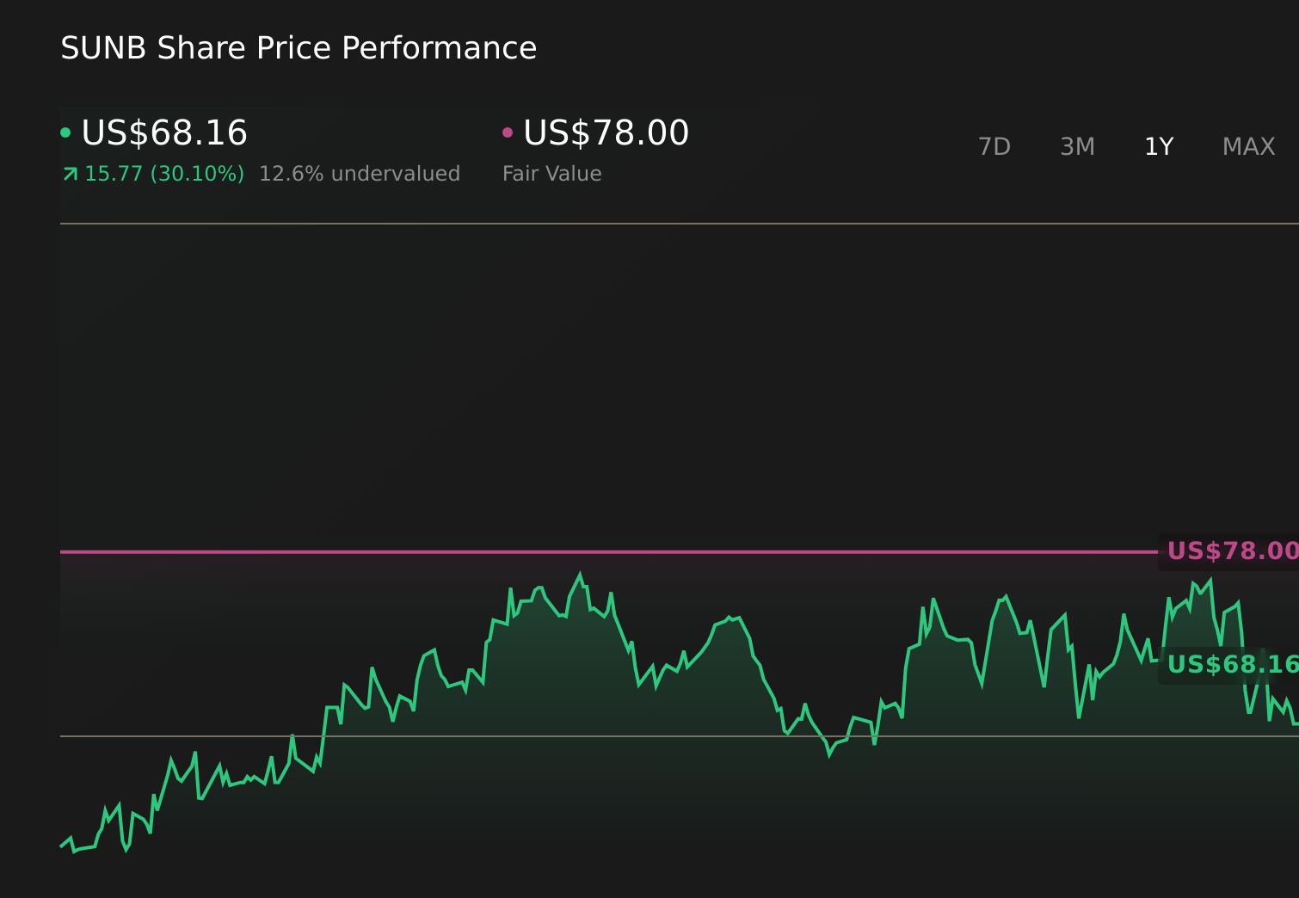1299x898 pixels.
Task: Select the US$68.16 current price label tag
Action: click(x=1232, y=665)
